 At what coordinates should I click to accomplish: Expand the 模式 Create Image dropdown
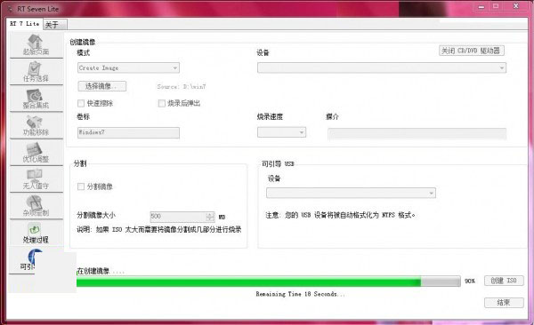pos(128,67)
